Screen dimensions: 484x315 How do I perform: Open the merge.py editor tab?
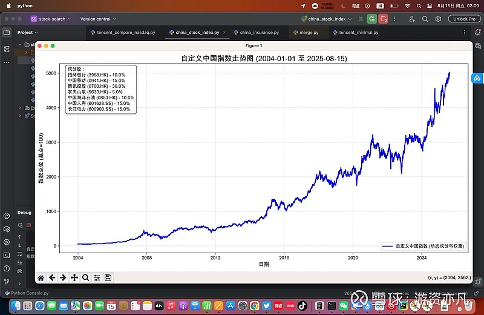click(306, 33)
